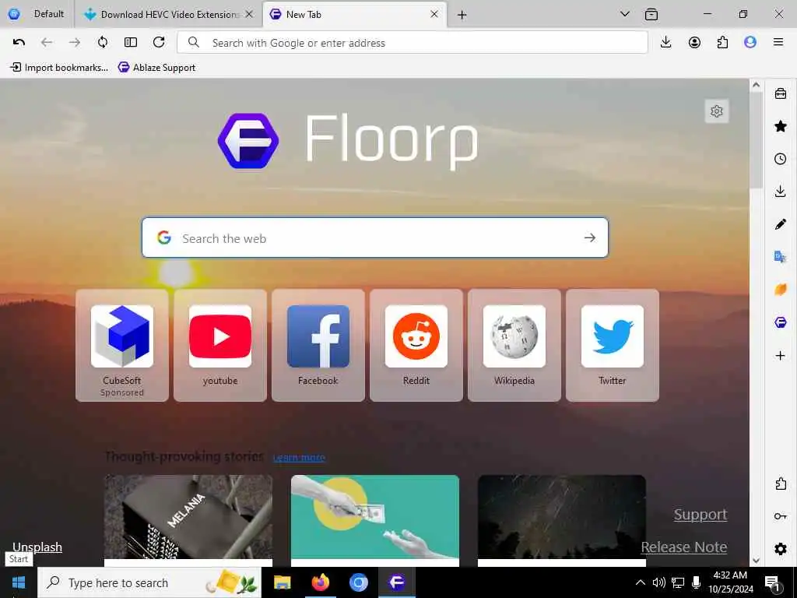Open Passwords key icon in sidebar
The height and width of the screenshot is (598, 797).
pos(781,516)
